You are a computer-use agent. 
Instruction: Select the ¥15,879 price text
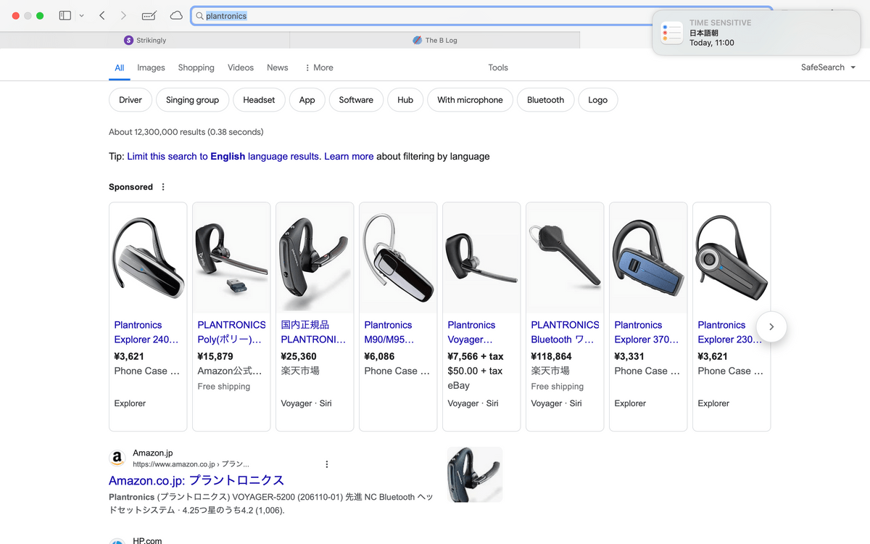pyautogui.click(x=215, y=356)
